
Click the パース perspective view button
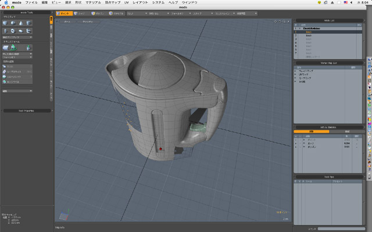[x=67, y=21]
